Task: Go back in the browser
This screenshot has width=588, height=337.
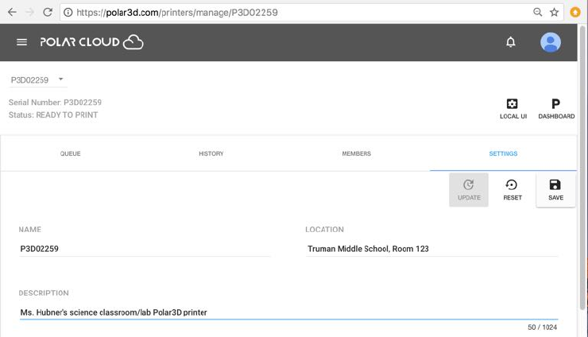Action: coord(12,13)
